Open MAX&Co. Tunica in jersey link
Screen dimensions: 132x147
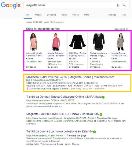click(77, 55)
